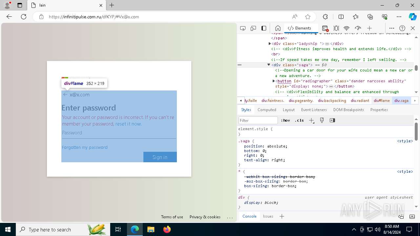Open Terms of use link
The width and height of the screenshot is (420, 236).
point(172,217)
